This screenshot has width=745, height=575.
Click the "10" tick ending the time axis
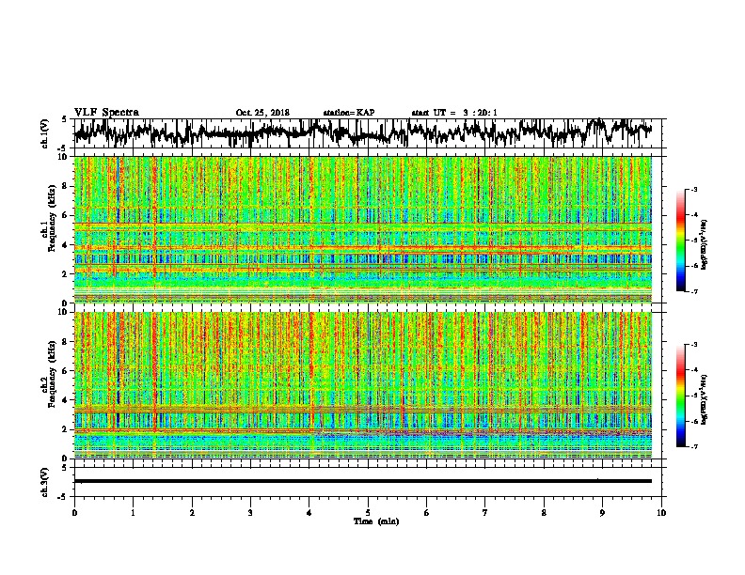(661, 513)
